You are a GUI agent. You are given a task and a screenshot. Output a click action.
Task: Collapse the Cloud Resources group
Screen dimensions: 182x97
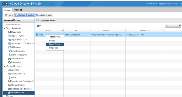point(4,28)
